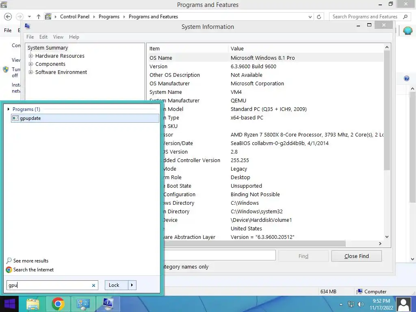Image resolution: width=416 pixels, height=312 pixels.
Task: Click the Chrome icon beside Search the Internet
Action: pyautogui.click(x=9, y=270)
